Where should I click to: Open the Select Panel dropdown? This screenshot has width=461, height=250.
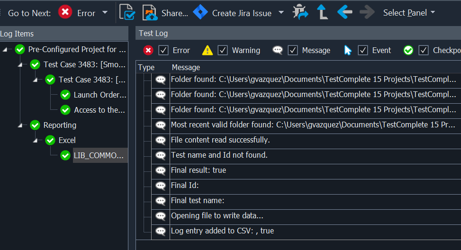click(409, 13)
